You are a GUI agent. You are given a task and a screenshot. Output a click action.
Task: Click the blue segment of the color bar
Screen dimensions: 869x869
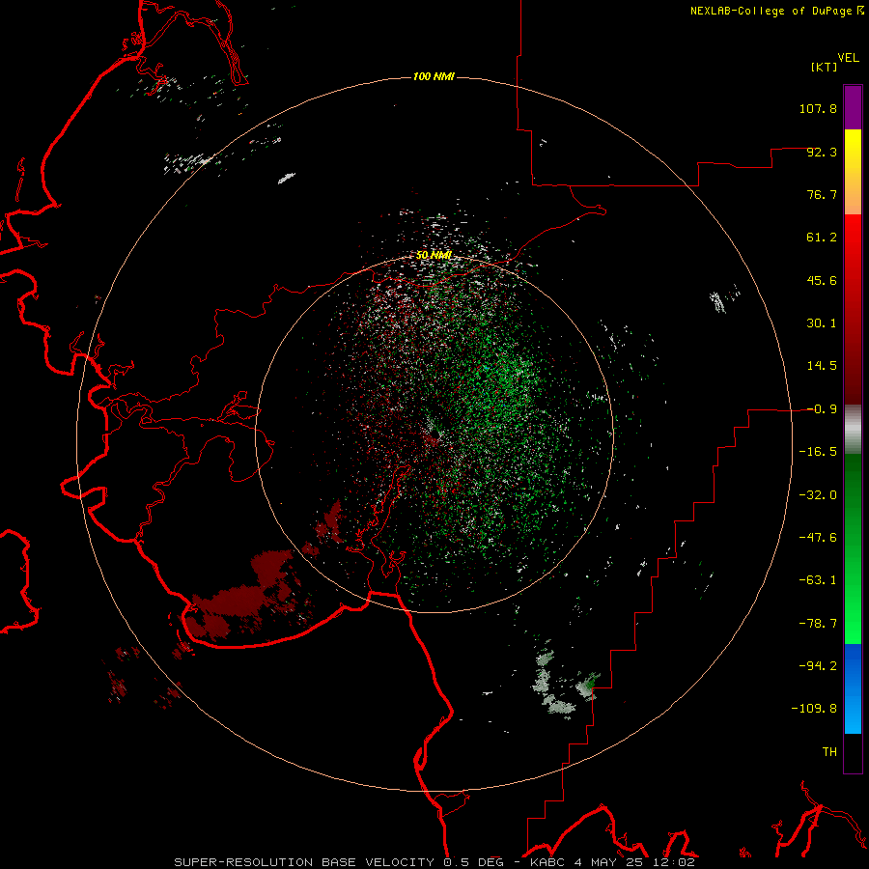tap(853, 688)
